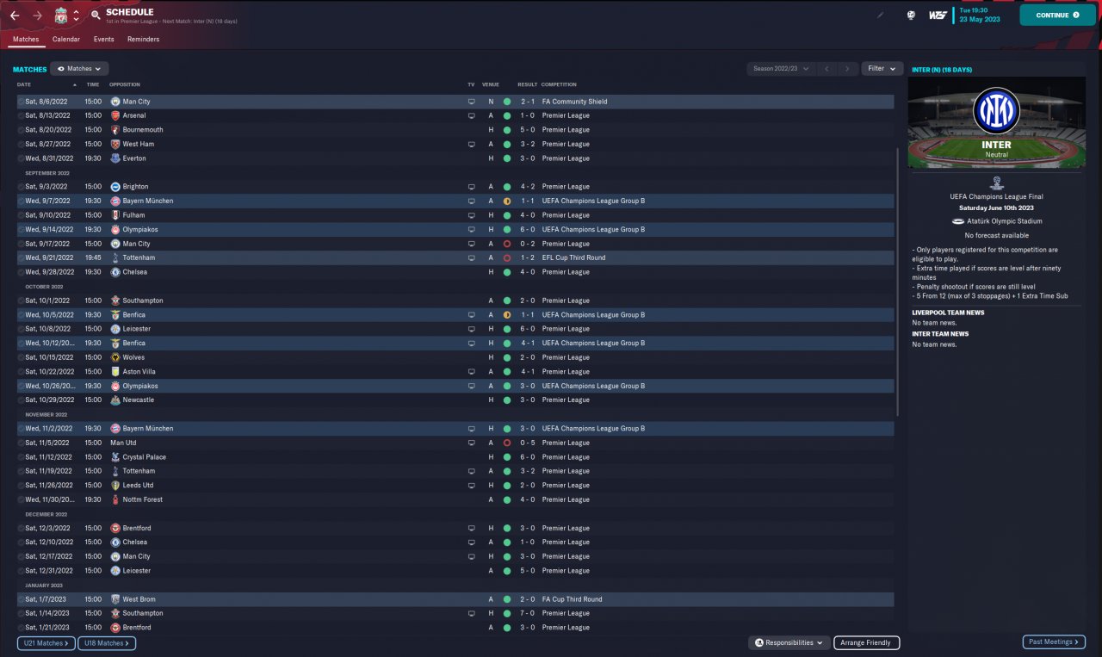Click the Brighton club badge
This screenshot has height=657, width=1102.
pos(115,187)
